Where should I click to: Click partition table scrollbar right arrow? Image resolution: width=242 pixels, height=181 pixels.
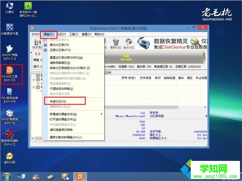click(x=205, y=107)
